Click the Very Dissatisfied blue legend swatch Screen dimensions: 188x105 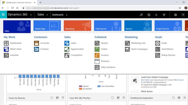pyautogui.click(x=99, y=86)
